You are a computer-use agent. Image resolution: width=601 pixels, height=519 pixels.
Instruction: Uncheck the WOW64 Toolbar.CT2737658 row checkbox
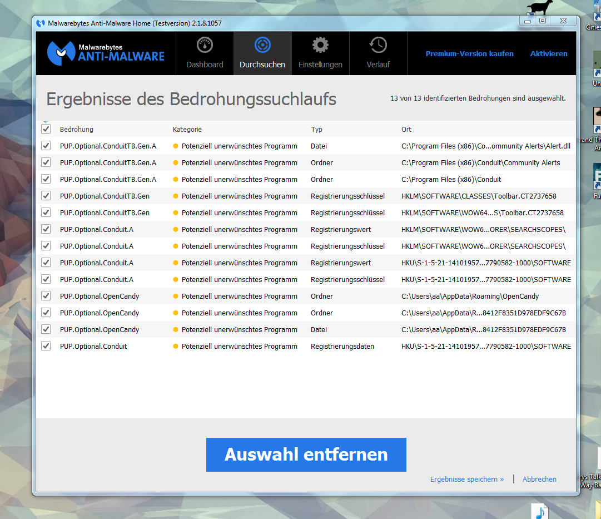click(x=46, y=212)
